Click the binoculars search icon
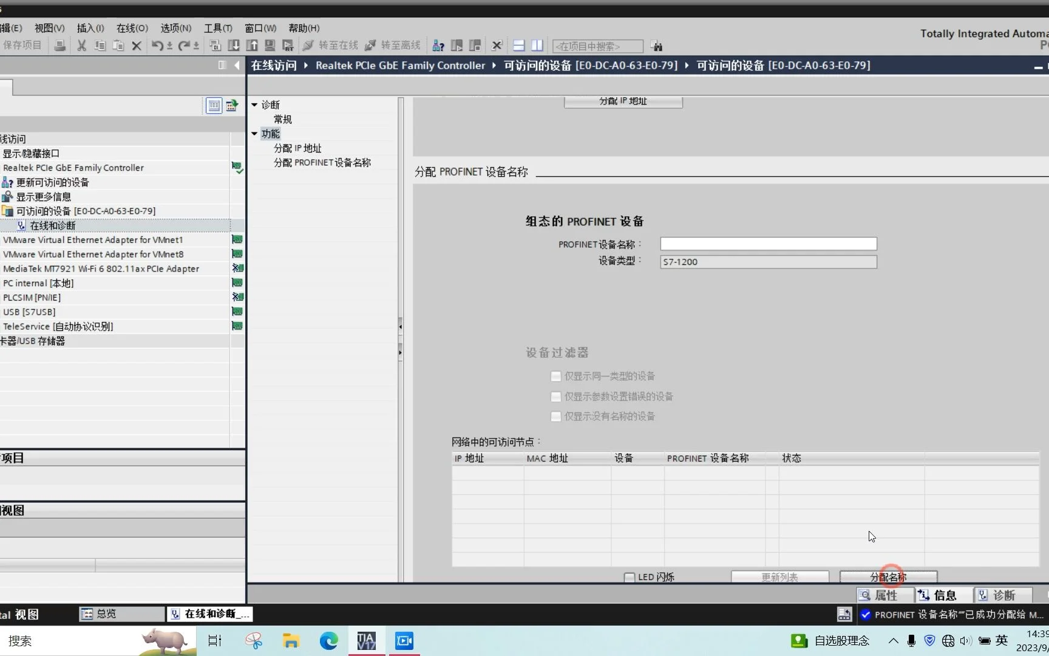The image size is (1049, 656). click(656, 46)
